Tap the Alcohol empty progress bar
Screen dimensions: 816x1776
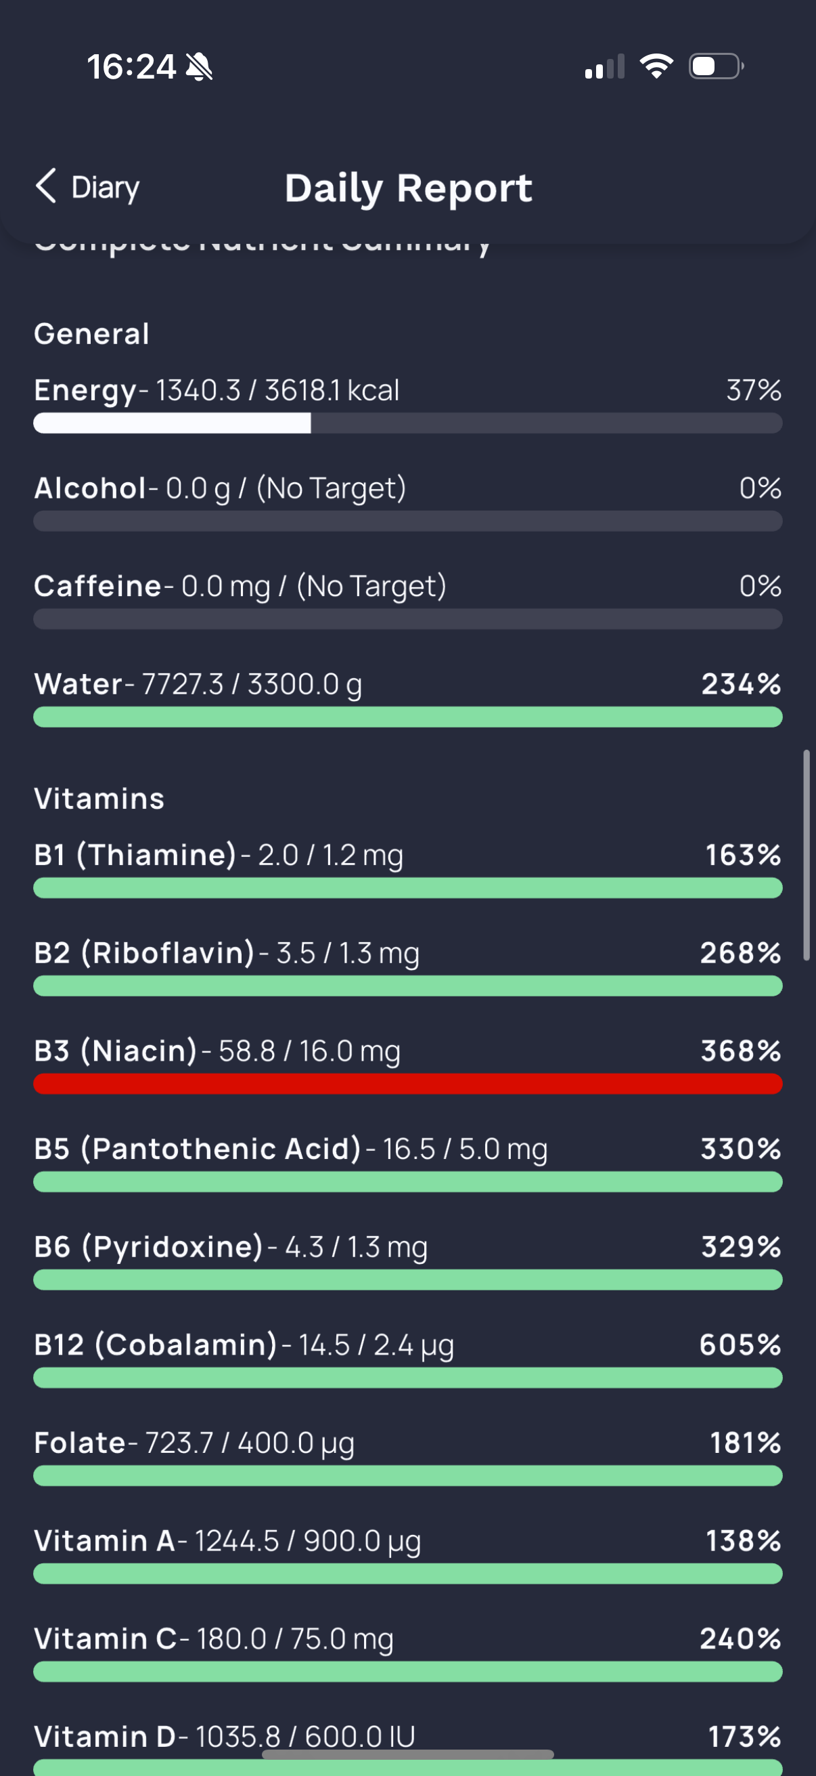[407, 522]
